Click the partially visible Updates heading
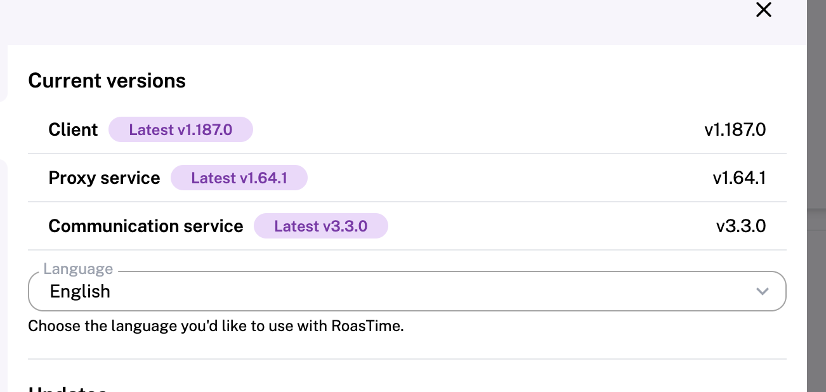 (x=67, y=388)
